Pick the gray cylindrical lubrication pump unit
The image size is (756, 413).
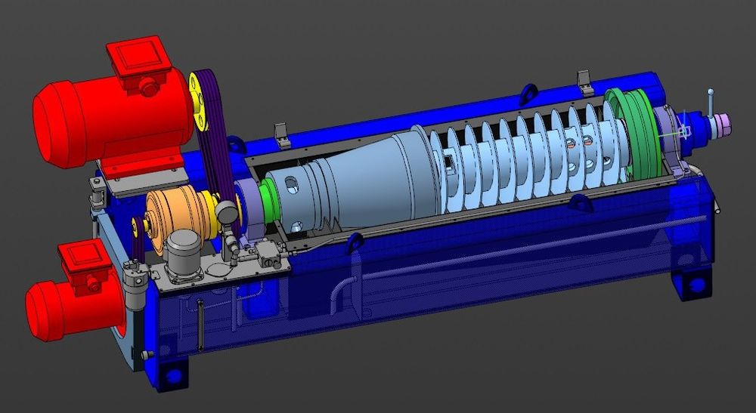[182, 254]
